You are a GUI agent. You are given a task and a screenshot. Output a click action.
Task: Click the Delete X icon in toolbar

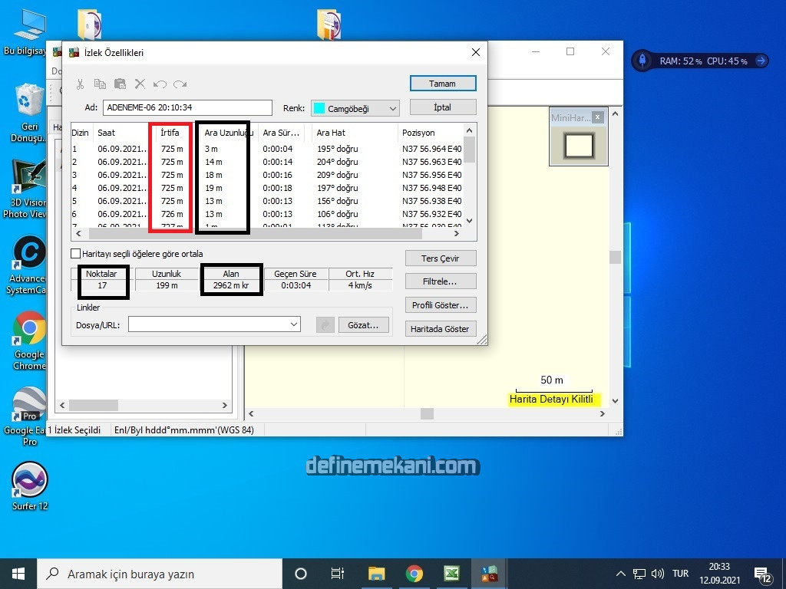[x=140, y=84]
